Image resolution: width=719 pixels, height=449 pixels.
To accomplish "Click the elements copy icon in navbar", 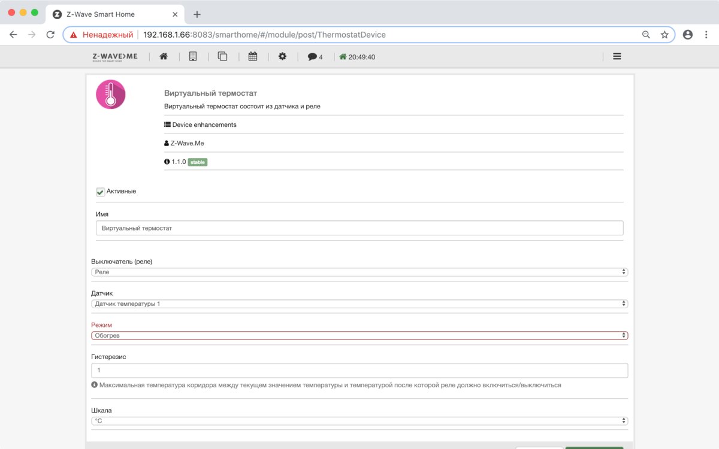I will coord(222,56).
